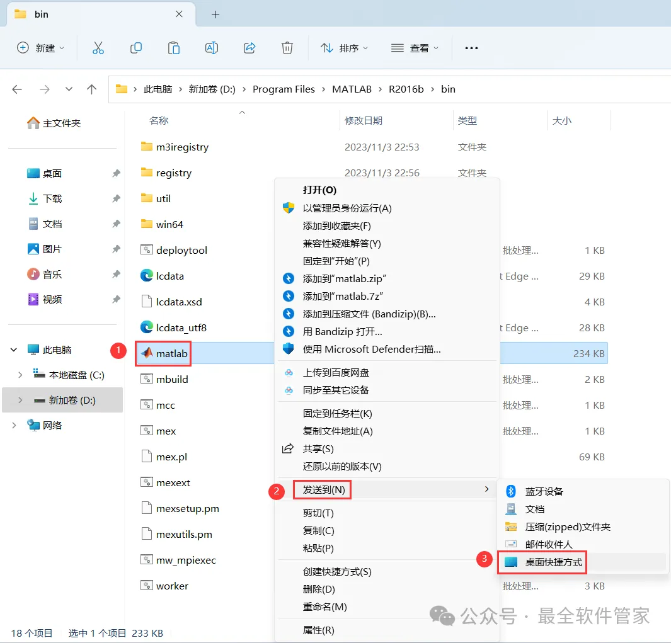671x643 pixels.
Task: Select the m3iregistry folder
Action: [175, 147]
